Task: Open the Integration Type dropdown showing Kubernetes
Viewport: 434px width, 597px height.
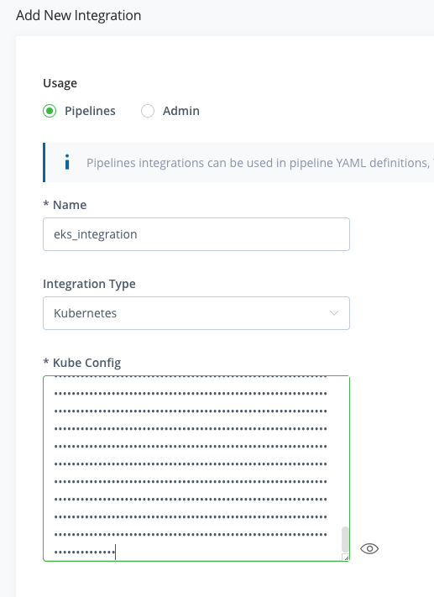Action: click(196, 313)
